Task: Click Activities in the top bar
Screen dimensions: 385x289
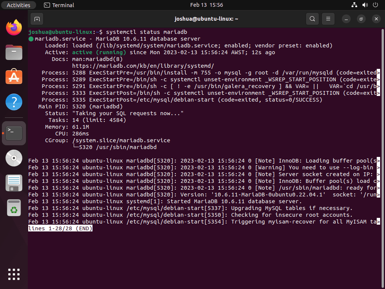Action: (x=18, y=5)
